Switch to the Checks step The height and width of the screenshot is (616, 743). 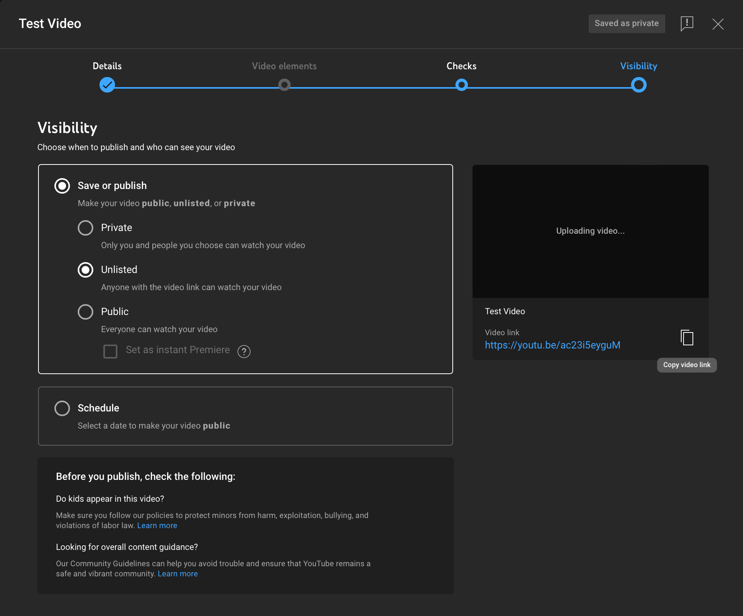tap(461, 66)
